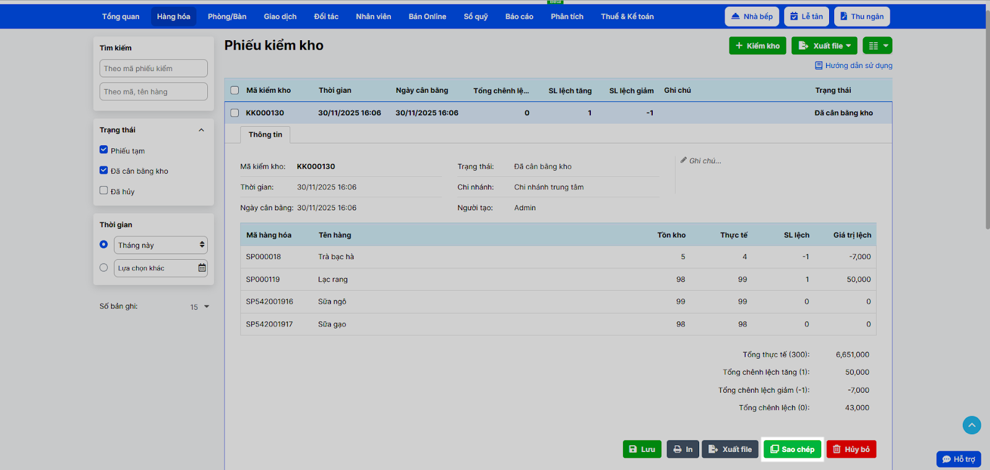Tick the Phiếu tạm checkbox

104,150
